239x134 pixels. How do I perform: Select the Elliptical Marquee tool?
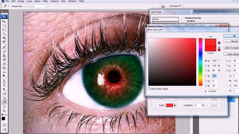(4, 26)
